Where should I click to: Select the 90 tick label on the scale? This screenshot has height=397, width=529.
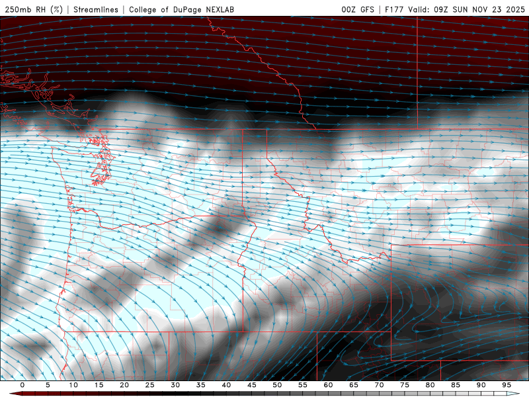click(x=481, y=385)
